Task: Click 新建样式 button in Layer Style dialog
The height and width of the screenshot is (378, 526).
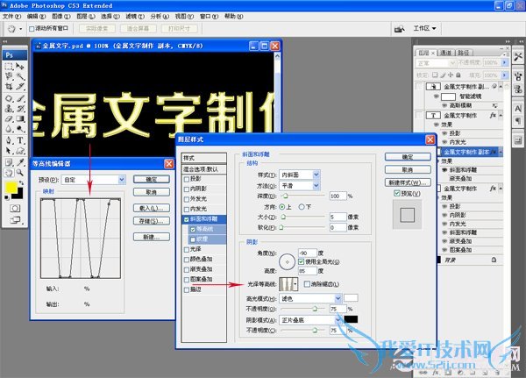Action: point(398,181)
